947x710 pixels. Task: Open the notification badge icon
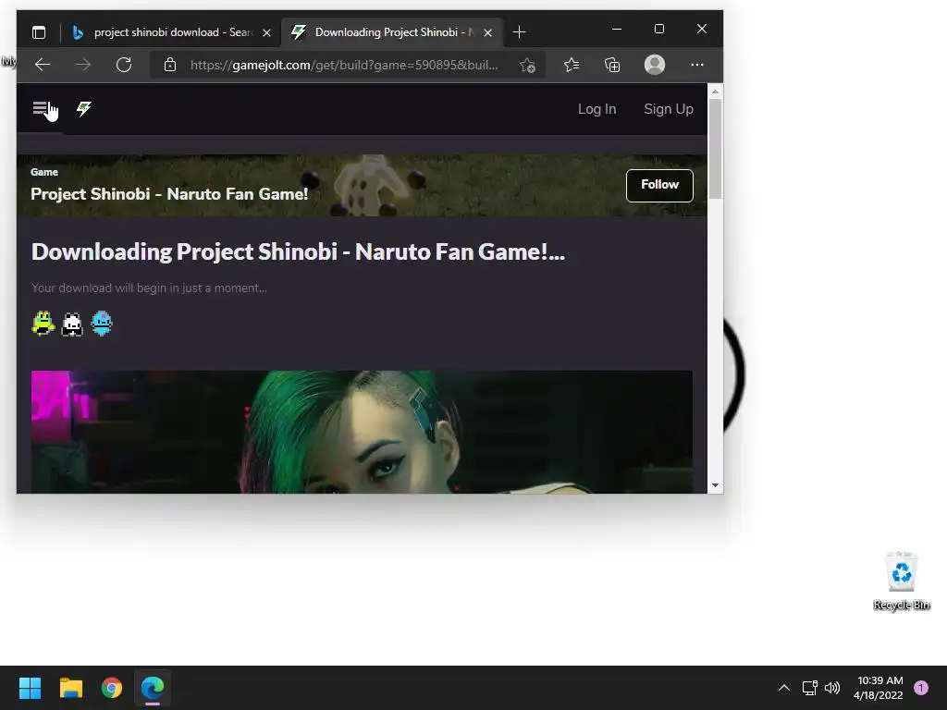[x=921, y=688]
